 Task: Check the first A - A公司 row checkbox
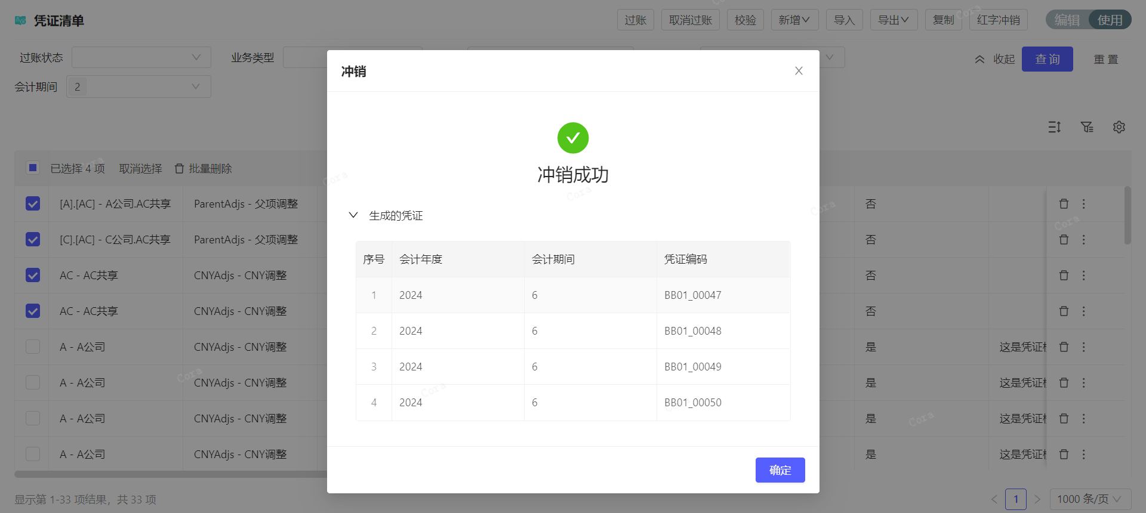[33, 347]
